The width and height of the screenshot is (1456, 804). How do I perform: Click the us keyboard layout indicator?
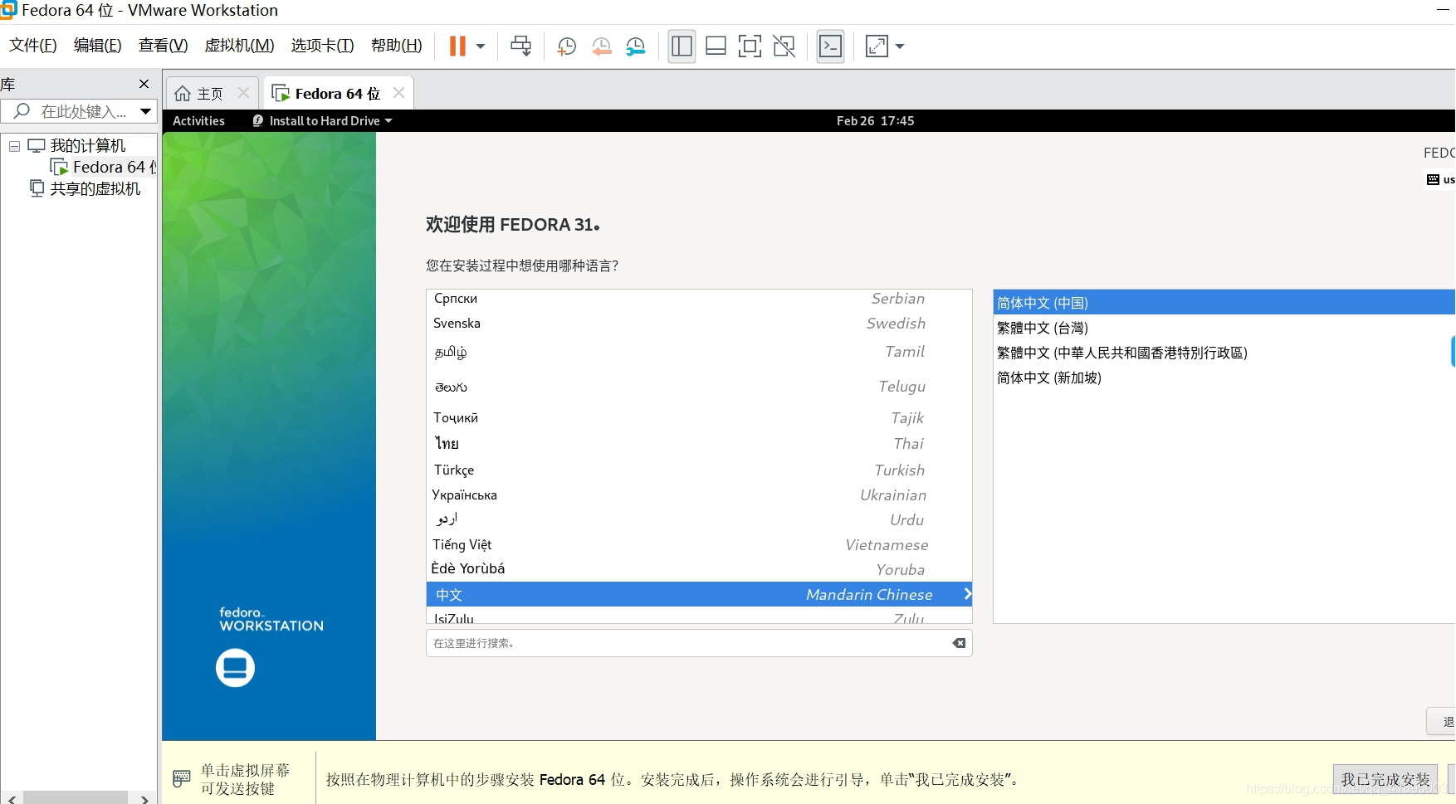pos(1441,179)
